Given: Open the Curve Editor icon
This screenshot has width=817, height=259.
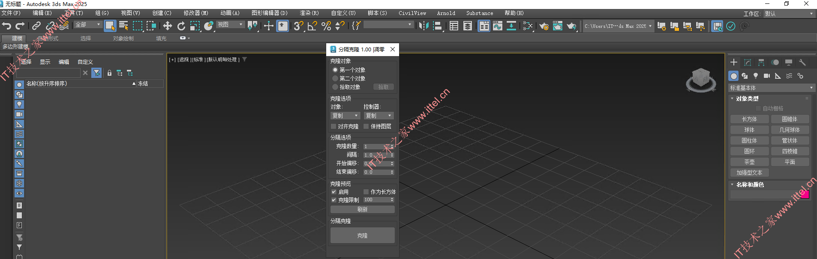Looking at the screenshot, I should pos(498,26).
